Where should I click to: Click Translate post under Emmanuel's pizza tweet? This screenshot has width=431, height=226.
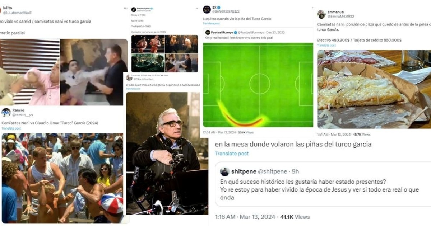(x=326, y=46)
